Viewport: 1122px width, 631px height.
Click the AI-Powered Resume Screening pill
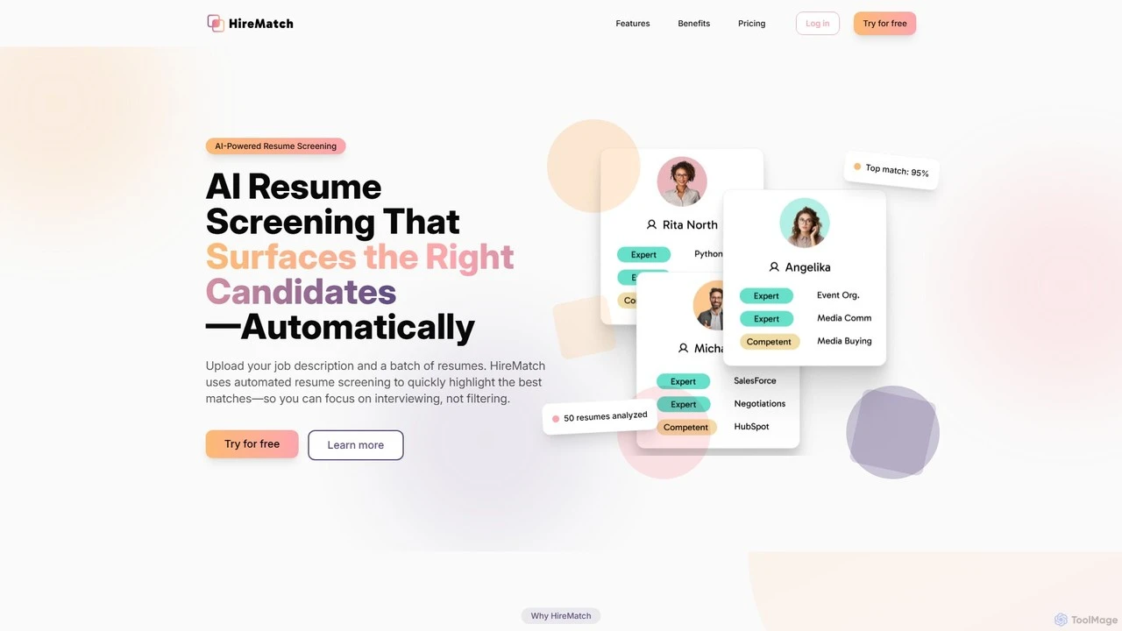(276, 146)
